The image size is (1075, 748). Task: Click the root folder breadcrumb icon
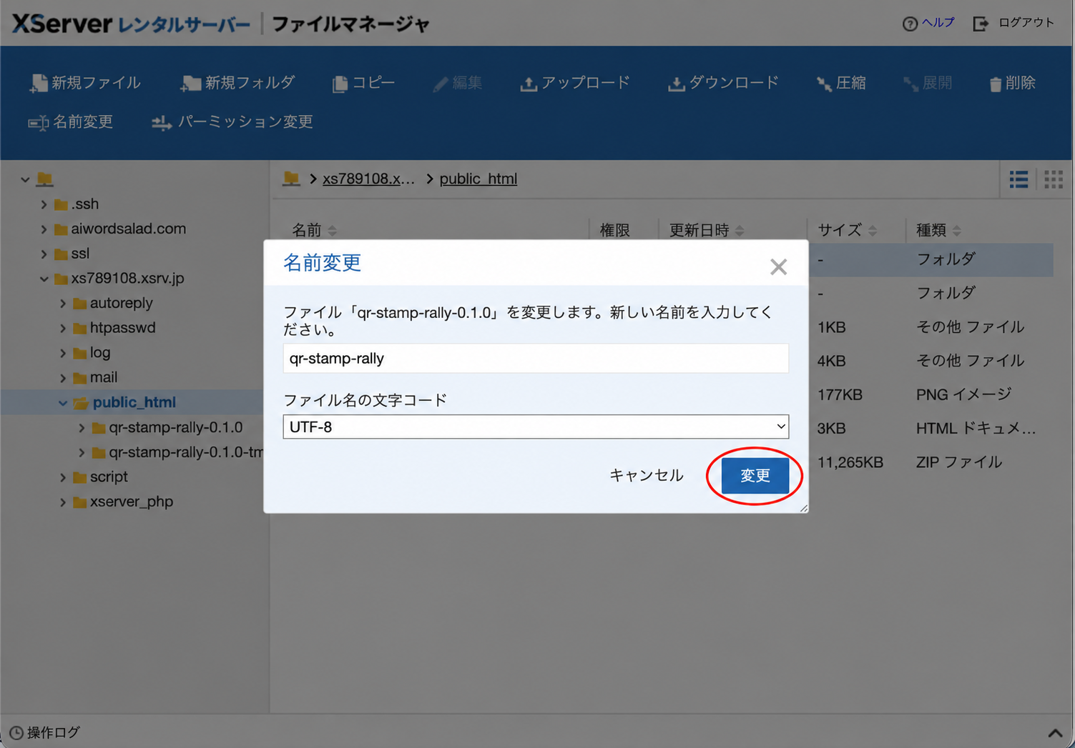coord(291,179)
